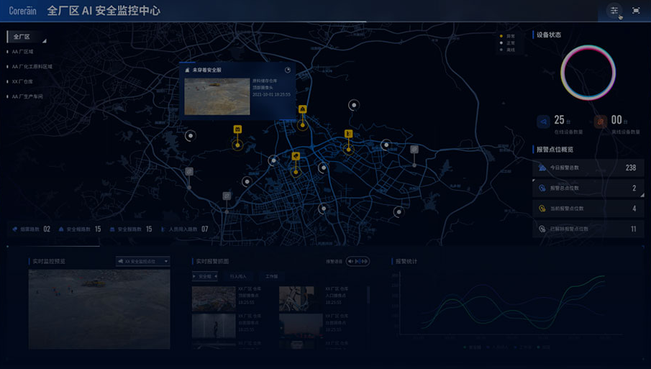Open the camera selector dropdown in 实时监控预览
Viewport: 651px width, 369px height.
[x=143, y=262]
